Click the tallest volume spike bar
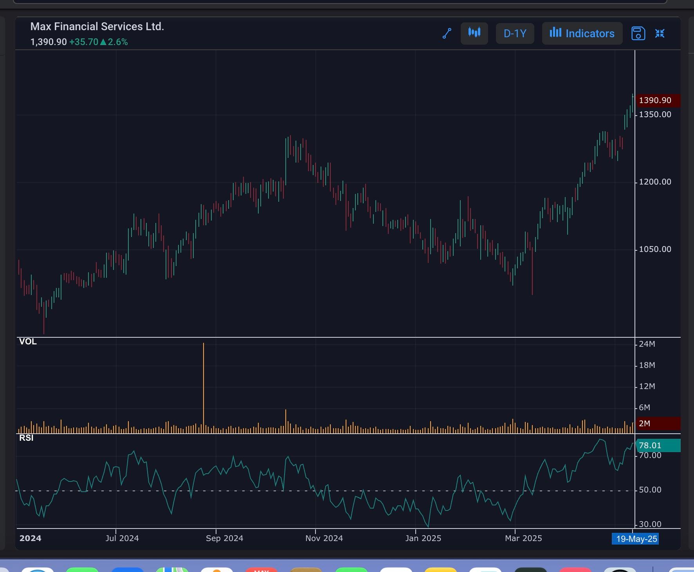This screenshot has height=572, width=694. pyautogui.click(x=204, y=388)
